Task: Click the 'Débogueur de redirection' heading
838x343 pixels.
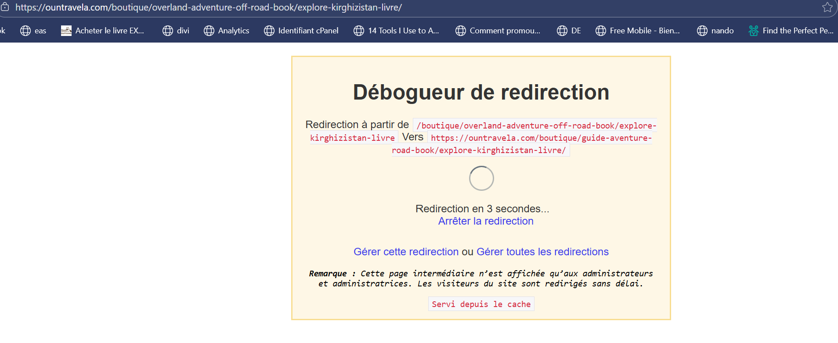Action: pos(481,92)
